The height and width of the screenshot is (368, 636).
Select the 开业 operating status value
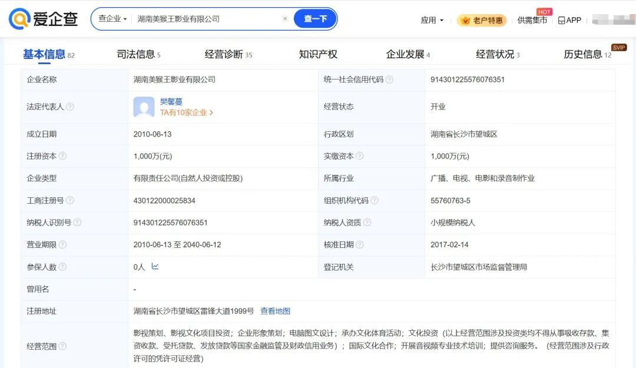(x=438, y=107)
